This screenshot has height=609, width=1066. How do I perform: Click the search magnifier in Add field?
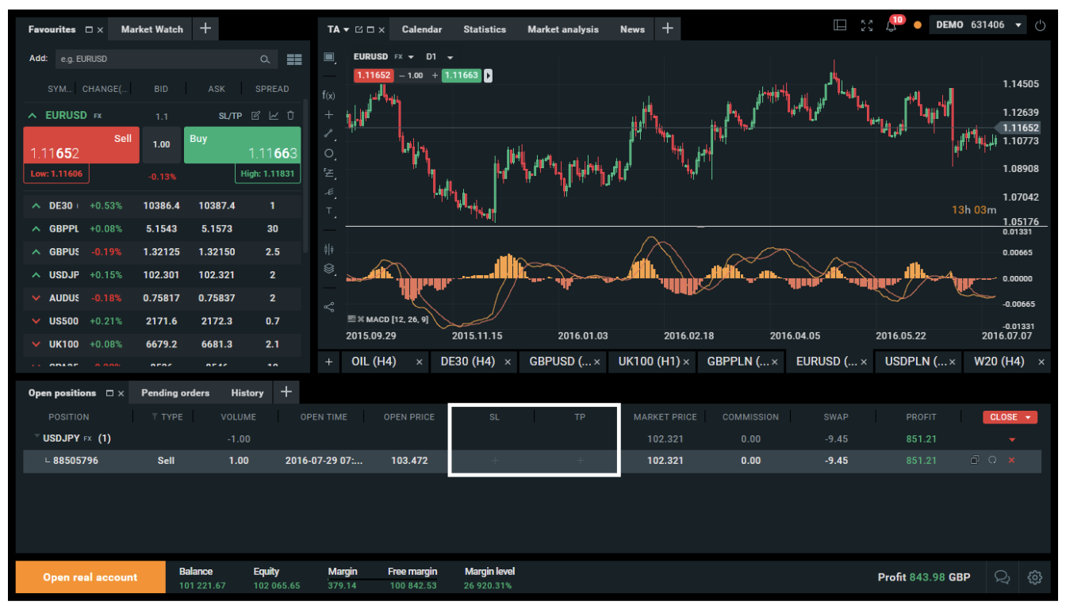point(265,59)
